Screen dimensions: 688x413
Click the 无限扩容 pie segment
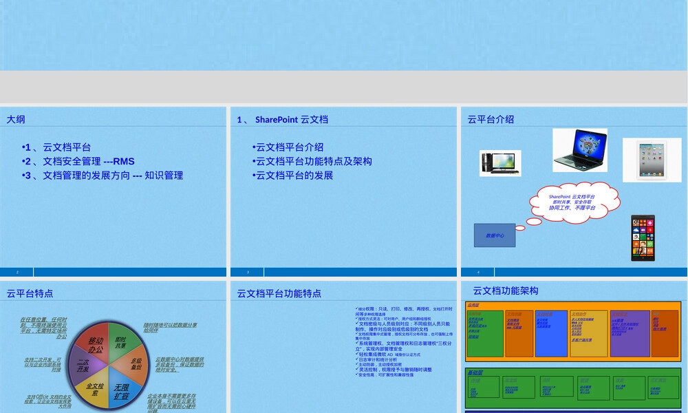122,390
